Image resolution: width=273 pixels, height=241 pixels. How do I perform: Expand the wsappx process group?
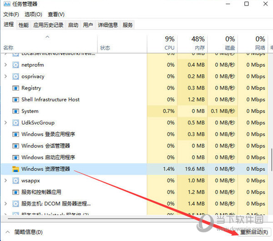(x=5, y=181)
